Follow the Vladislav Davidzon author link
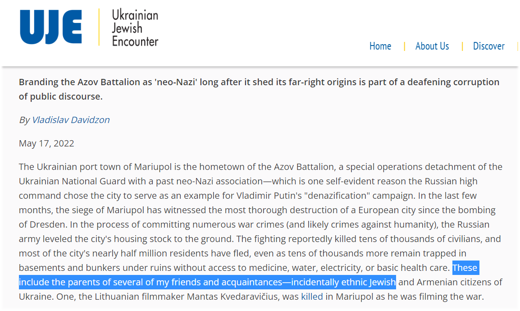This screenshot has width=520, height=311. coord(71,120)
